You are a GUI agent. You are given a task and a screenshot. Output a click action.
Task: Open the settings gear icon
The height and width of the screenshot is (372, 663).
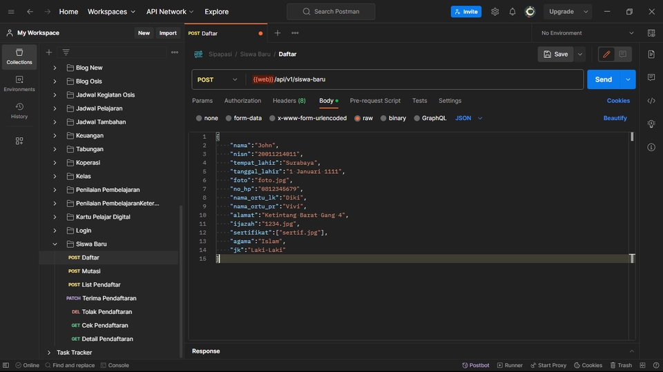point(495,12)
